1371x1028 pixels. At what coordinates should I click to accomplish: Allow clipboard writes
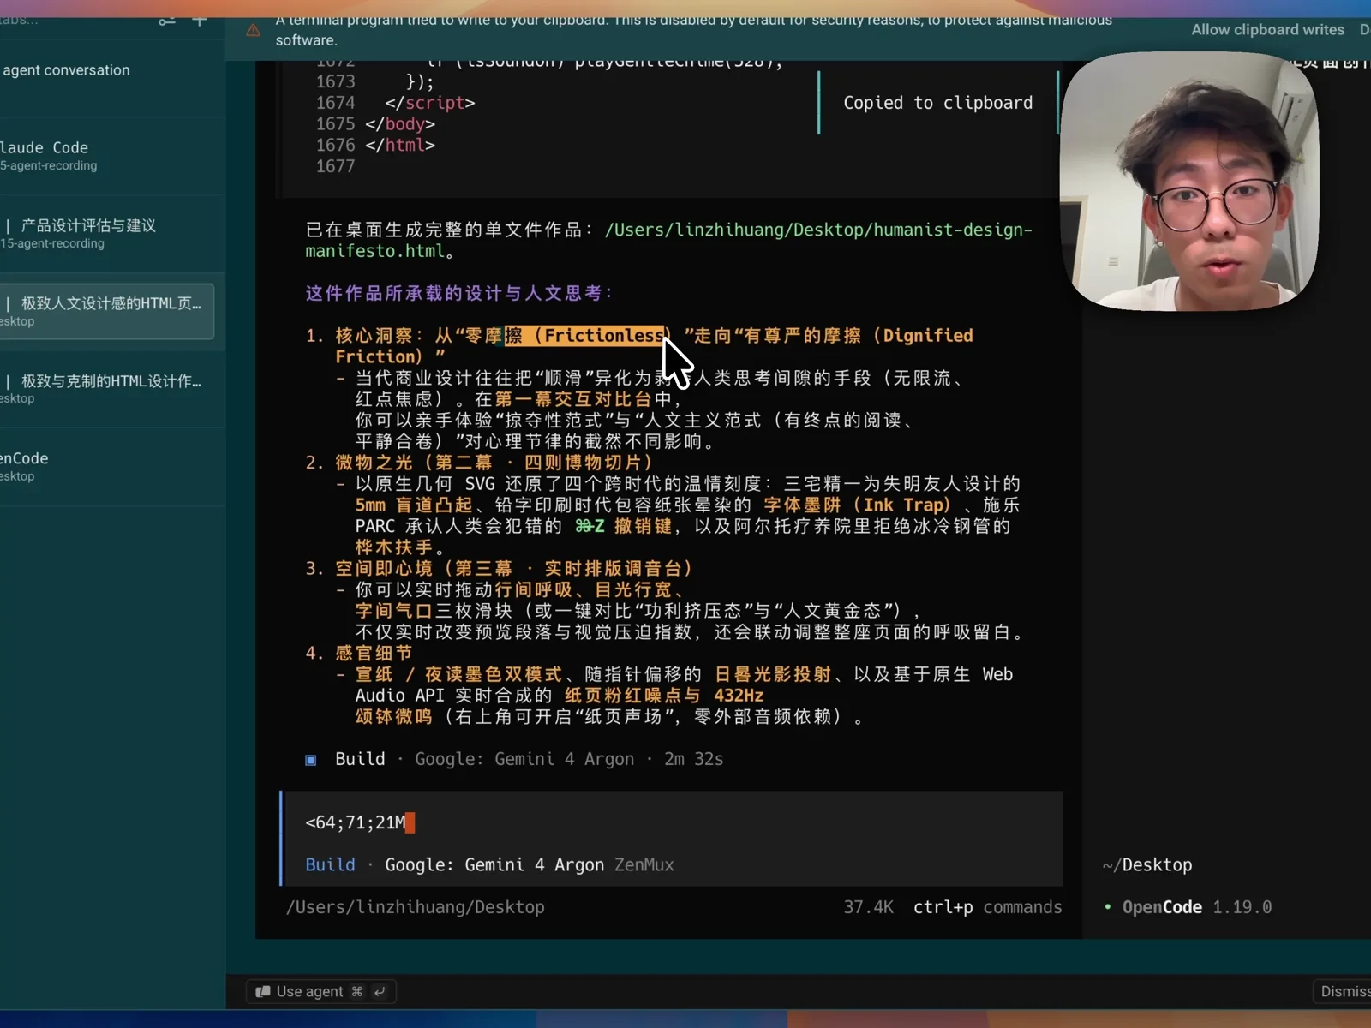pyautogui.click(x=1267, y=30)
